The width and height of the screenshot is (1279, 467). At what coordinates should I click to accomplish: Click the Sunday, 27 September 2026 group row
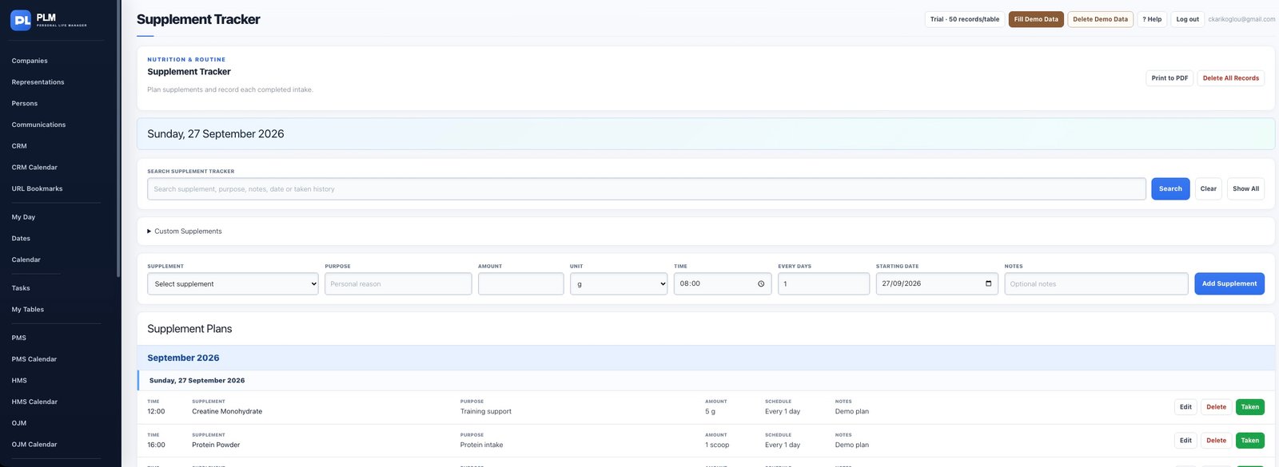point(706,381)
